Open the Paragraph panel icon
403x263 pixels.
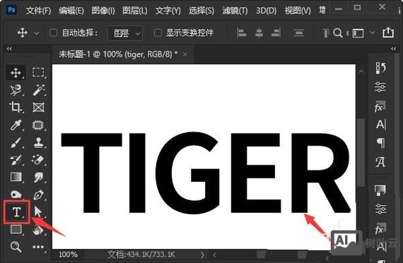(380, 143)
